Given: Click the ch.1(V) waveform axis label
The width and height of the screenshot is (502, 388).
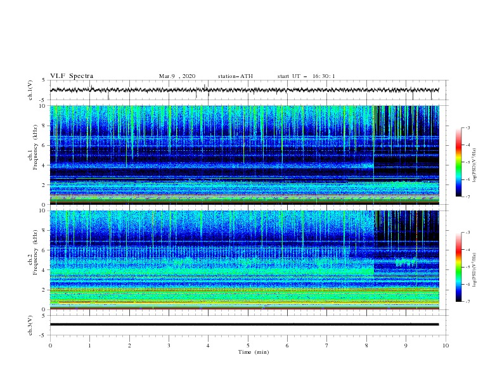Looking at the screenshot, I should 30,90.
